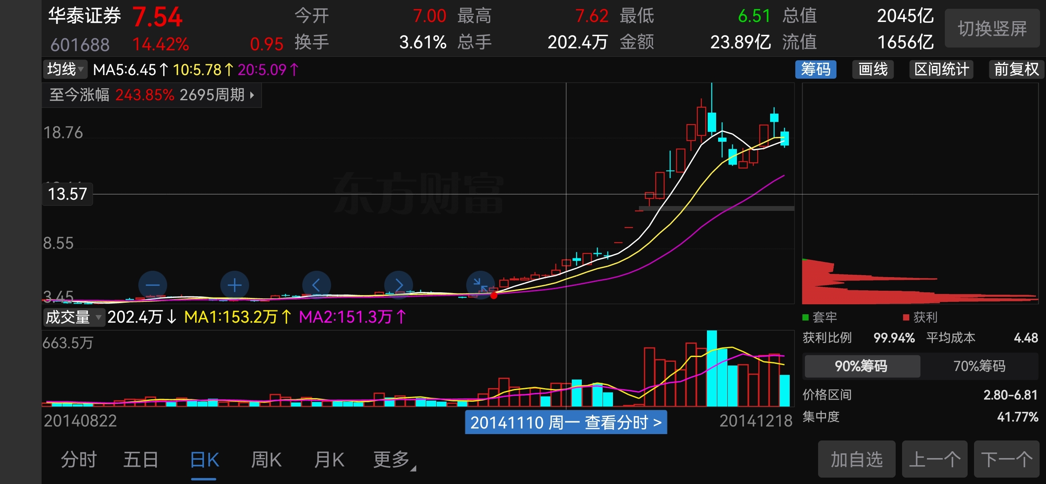Select the 90%筹码 option

tap(861, 366)
